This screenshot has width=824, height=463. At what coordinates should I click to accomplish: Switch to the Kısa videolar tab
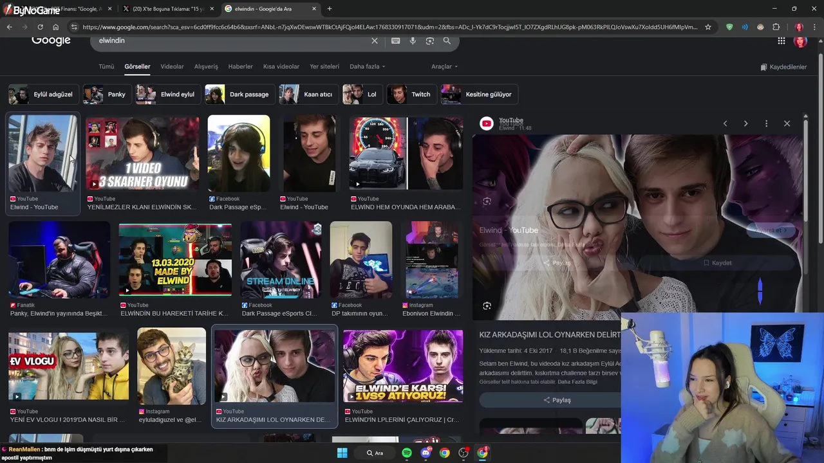point(281,66)
